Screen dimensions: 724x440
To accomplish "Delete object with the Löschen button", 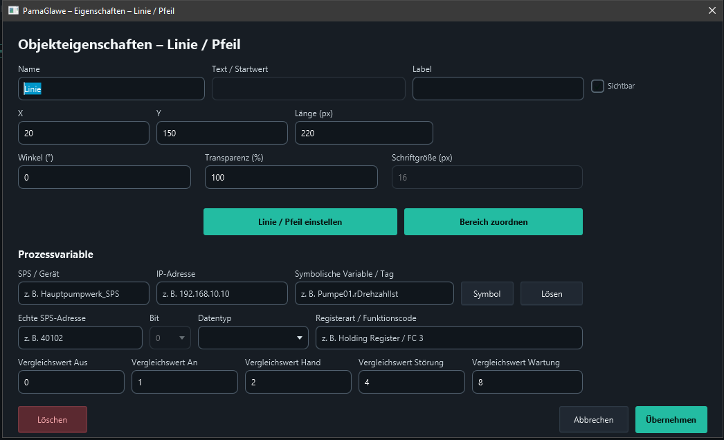I will (53, 420).
